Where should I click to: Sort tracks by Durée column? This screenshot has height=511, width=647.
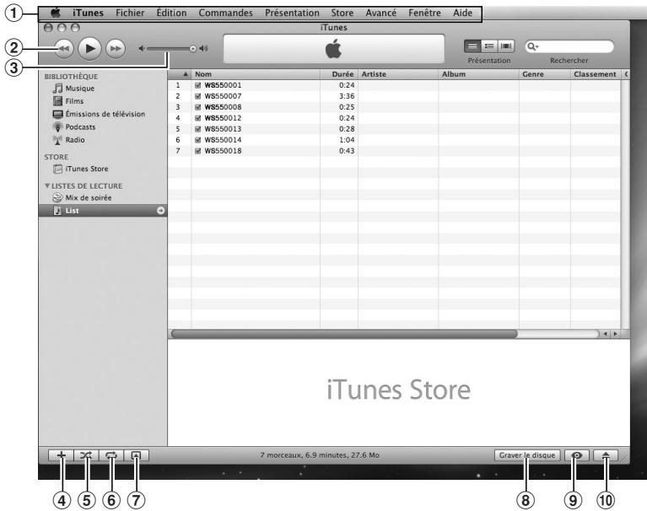[339, 74]
